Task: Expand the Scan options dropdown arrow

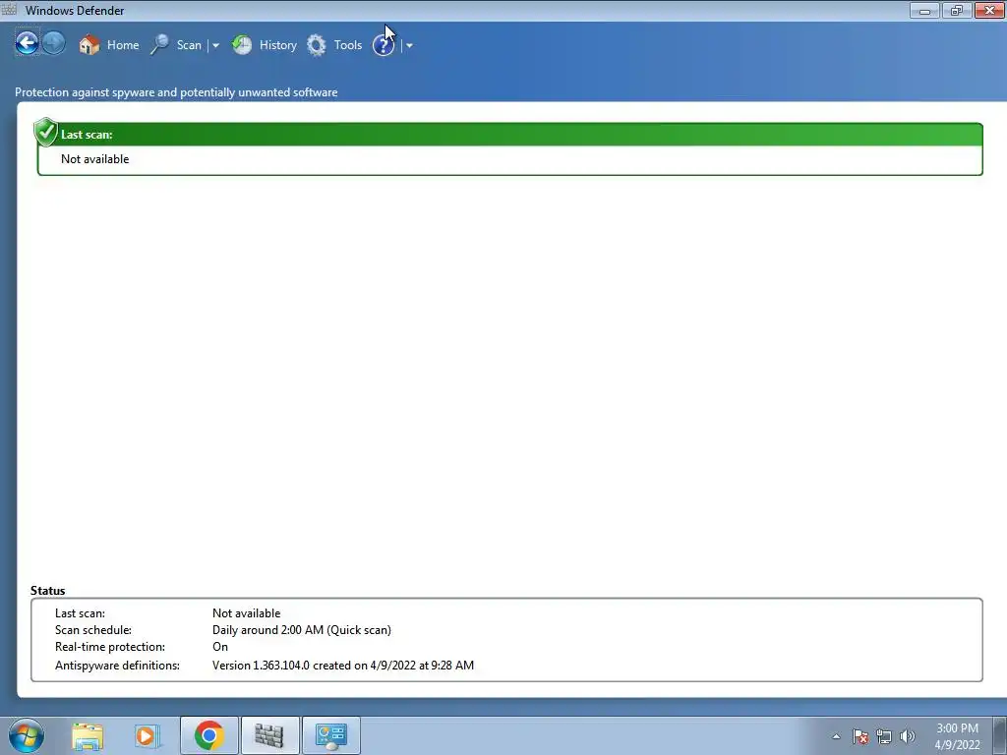Action: [x=215, y=45]
